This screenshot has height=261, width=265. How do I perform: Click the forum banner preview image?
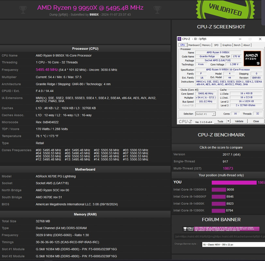click(x=221, y=229)
